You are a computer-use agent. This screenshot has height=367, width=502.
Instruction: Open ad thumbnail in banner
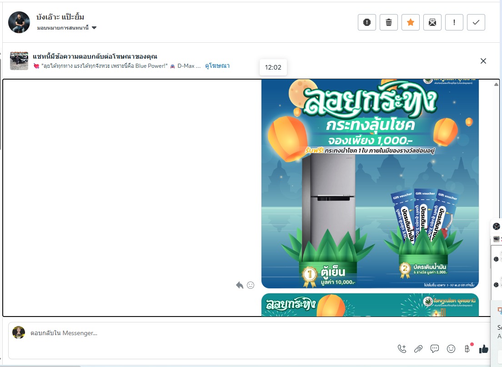click(x=19, y=61)
